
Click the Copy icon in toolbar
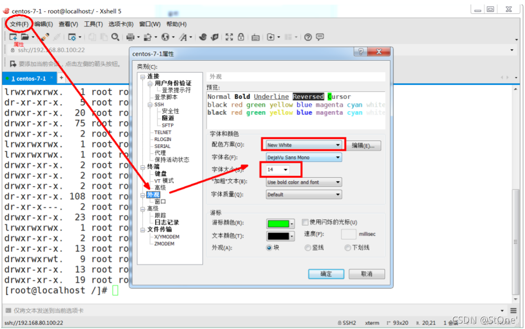point(92,37)
